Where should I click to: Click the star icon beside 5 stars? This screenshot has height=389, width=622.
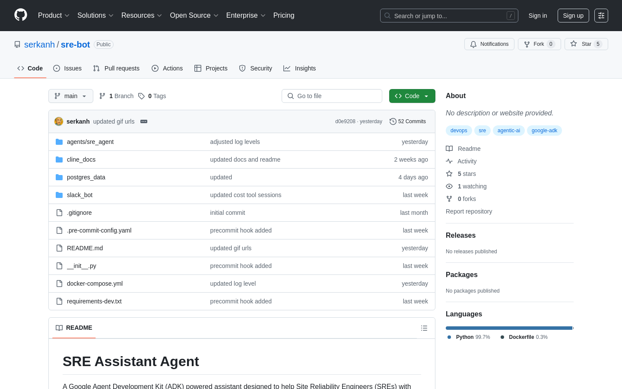coord(449,174)
